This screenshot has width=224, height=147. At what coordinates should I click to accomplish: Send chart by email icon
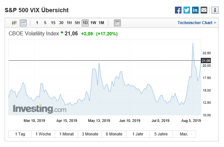click(x=204, y=10)
